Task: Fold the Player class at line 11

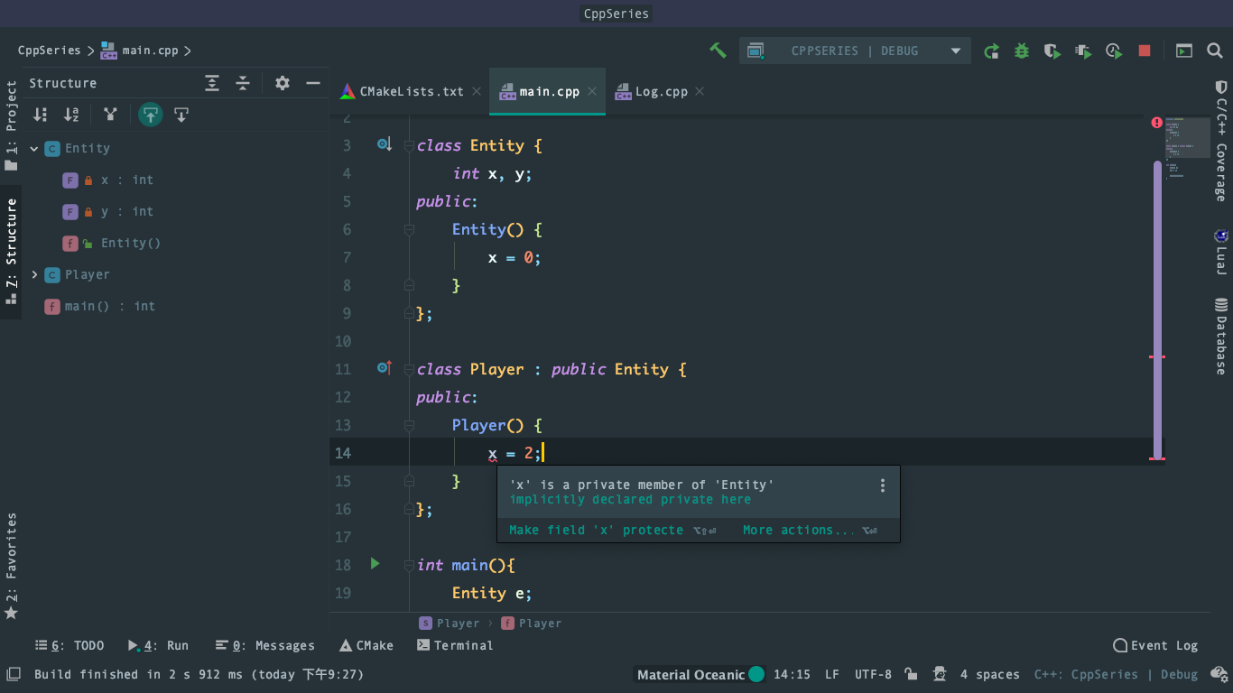Action: click(409, 369)
